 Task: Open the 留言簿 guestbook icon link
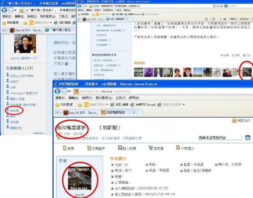pyautogui.click(x=156, y=148)
